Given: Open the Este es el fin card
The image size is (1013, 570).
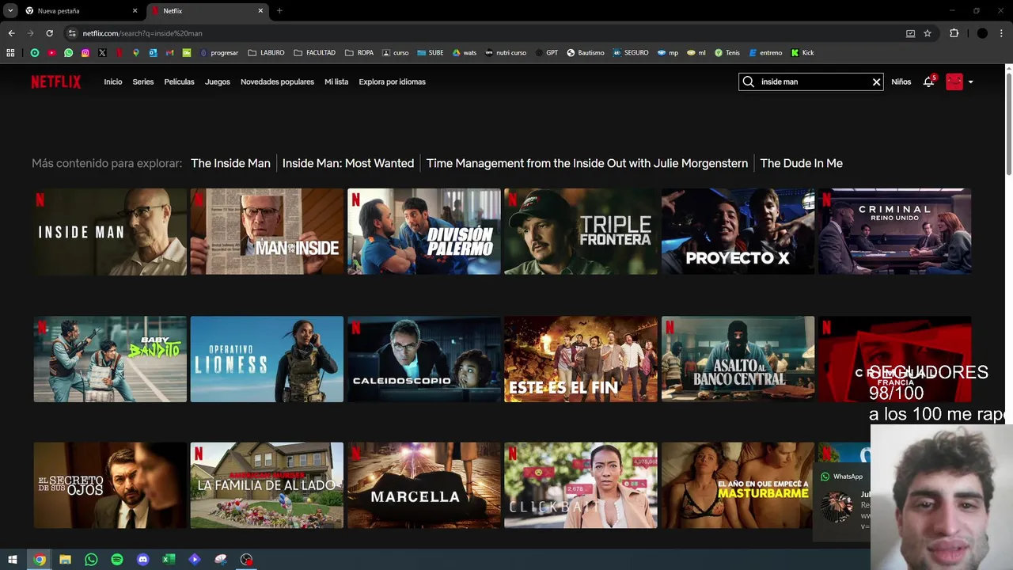Looking at the screenshot, I should [581, 359].
